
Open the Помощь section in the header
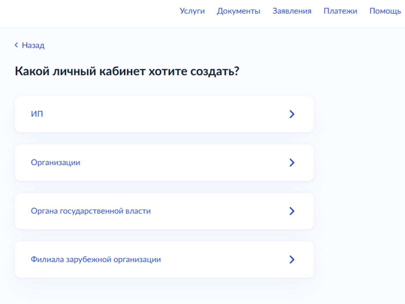pyautogui.click(x=385, y=11)
